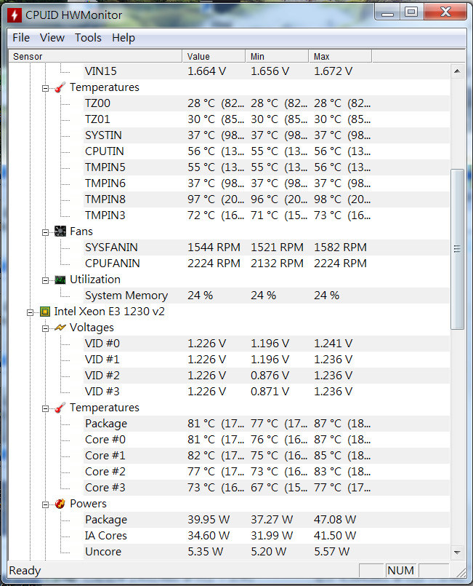This screenshot has width=473, height=586.
Task: Click the 47.08 W max package power
Action: coord(335,520)
